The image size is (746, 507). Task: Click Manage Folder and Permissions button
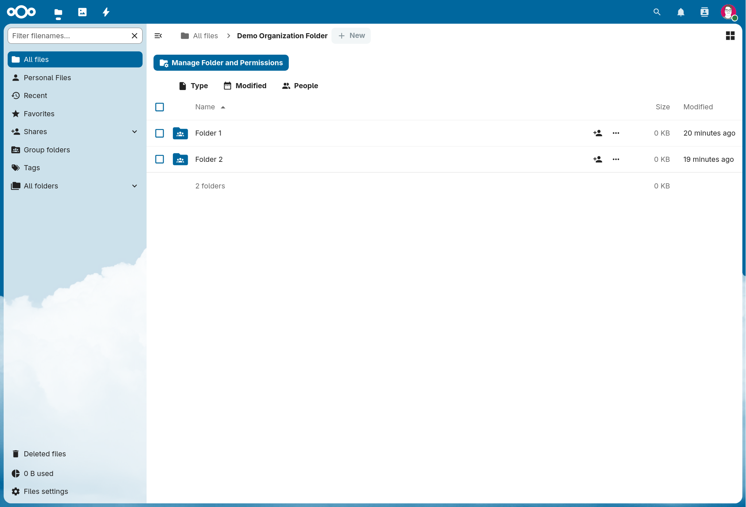[x=221, y=63]
